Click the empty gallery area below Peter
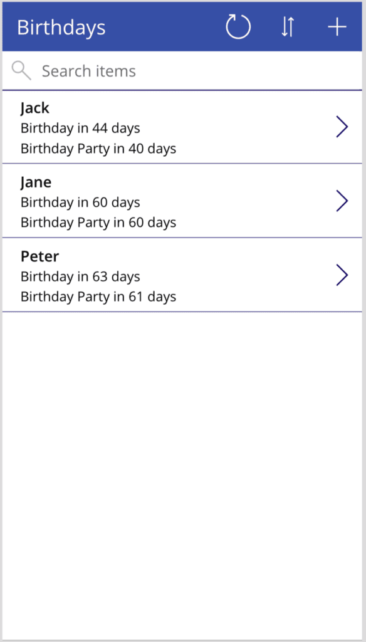The image size is (366, 642). point(182,475)
